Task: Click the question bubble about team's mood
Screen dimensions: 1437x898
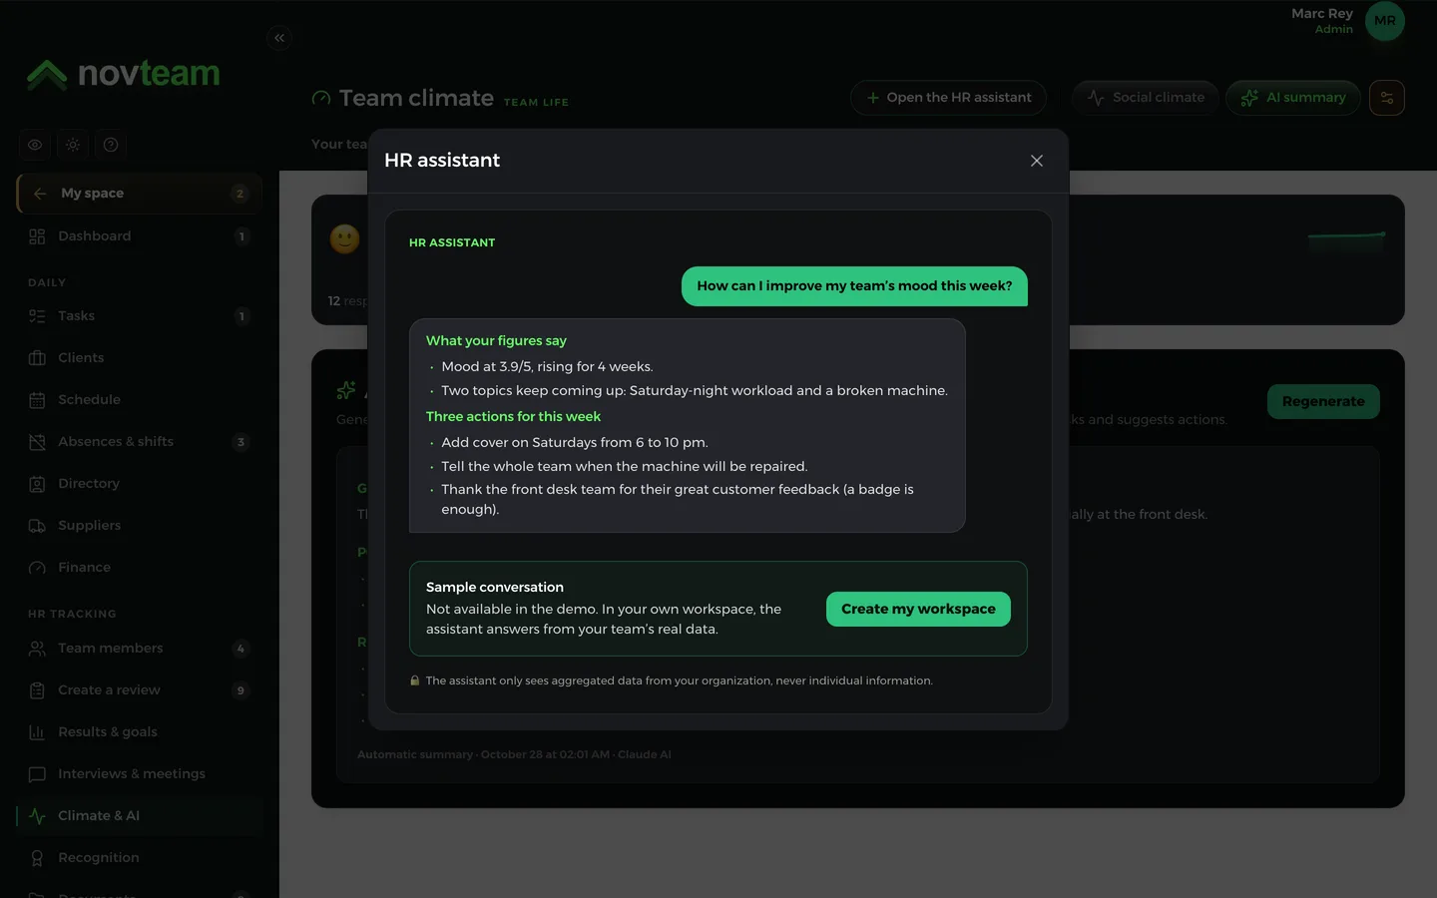Action: (x=854, y=286)
